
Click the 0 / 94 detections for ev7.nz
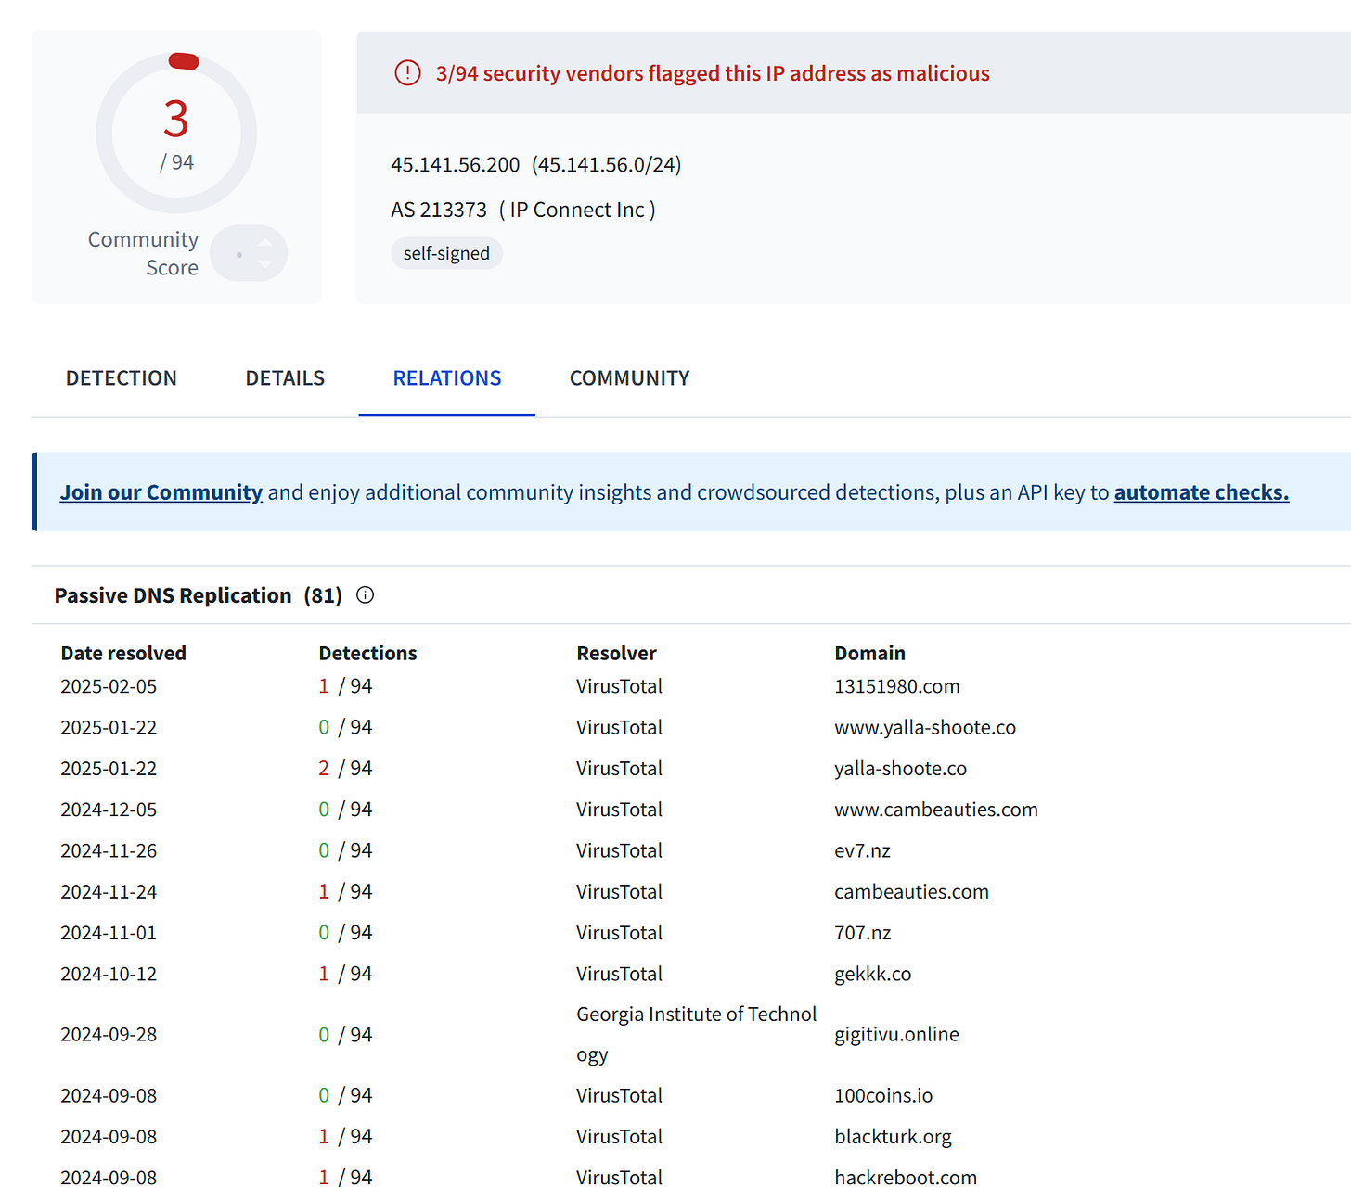(345, 850)
